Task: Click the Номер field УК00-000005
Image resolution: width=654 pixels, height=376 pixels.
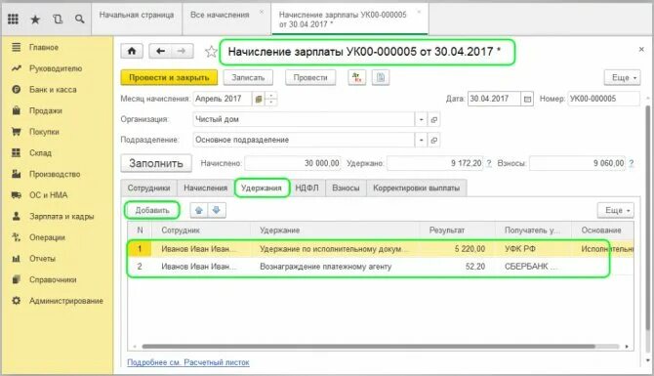Action: click(x=604, y=99)
